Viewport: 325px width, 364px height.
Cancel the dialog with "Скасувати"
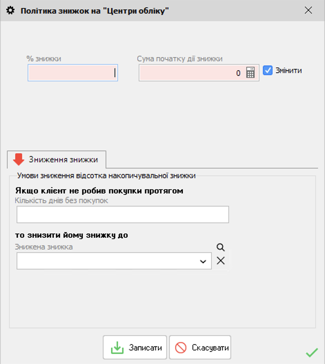[200, 347]
